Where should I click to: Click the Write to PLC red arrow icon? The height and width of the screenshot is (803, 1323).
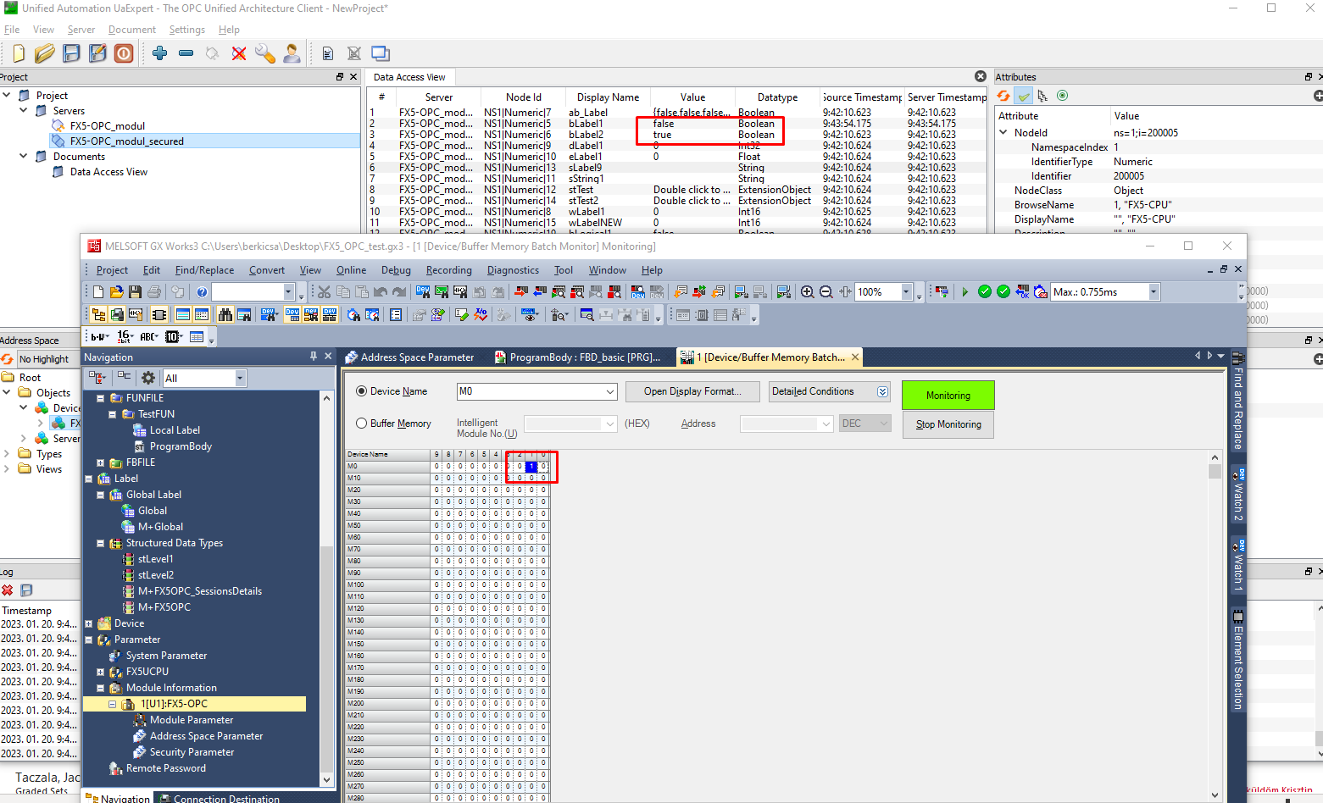[x=521, y=291]
